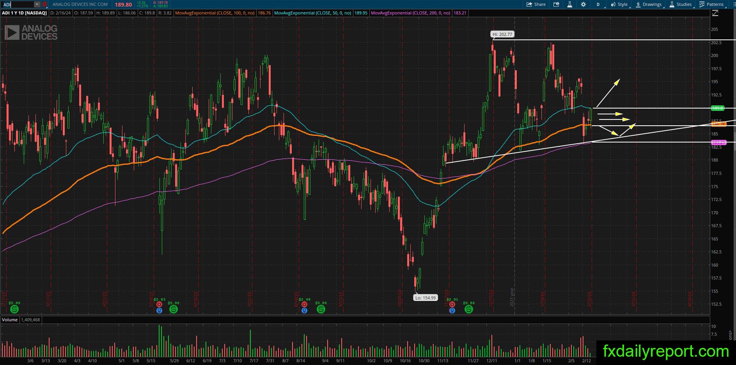
Task: Click the 205 price axis label
Action: coord(715,29)
